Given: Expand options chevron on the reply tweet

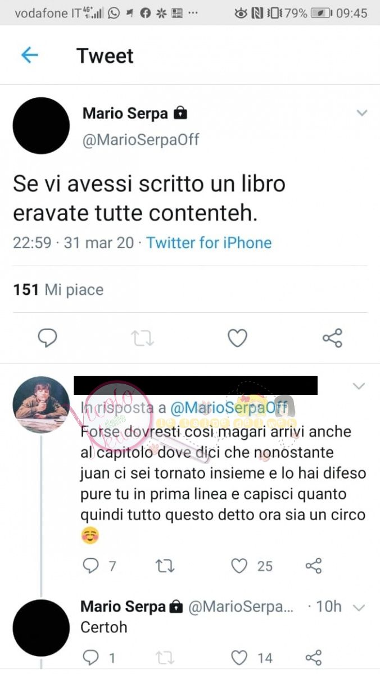Looking at the screenshot, I should (358, 386).
